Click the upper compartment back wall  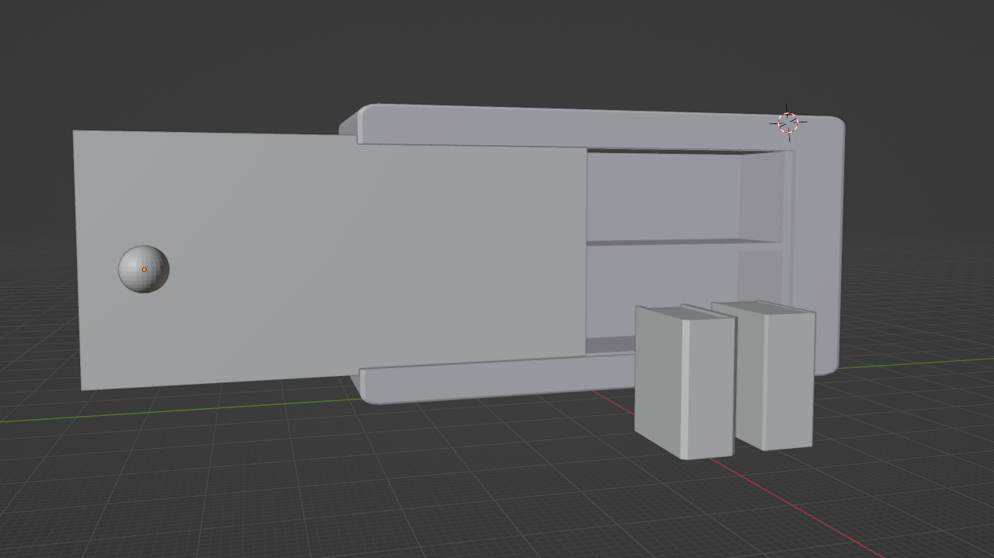[x=663, y=196]
